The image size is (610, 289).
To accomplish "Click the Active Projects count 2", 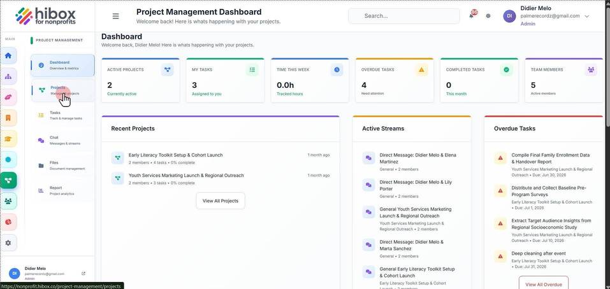I will [x=110, y=85].
